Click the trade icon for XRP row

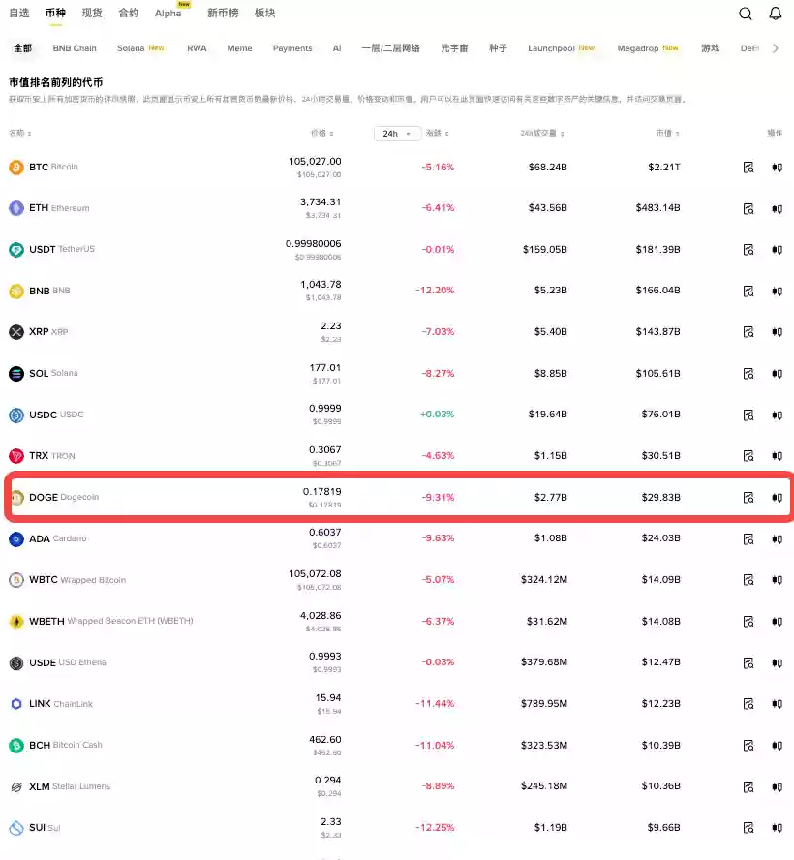tap(777, 332)
